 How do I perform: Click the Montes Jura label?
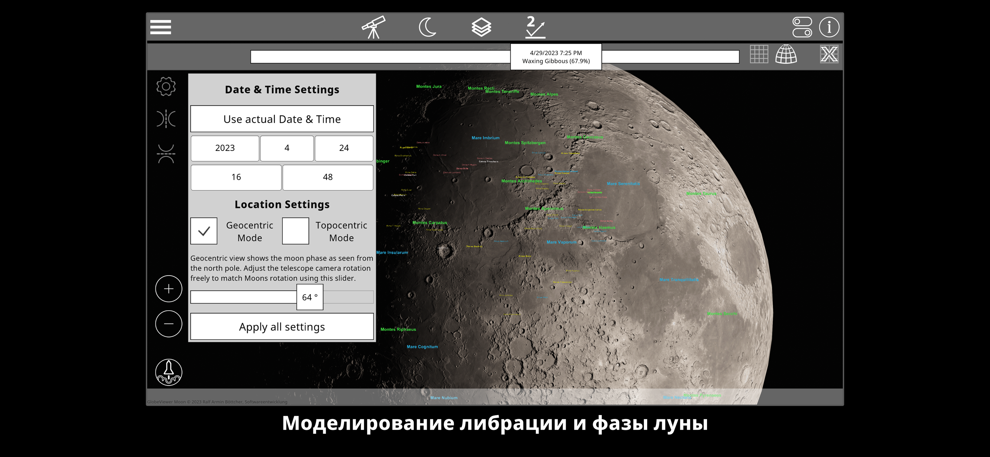(428, 86)
